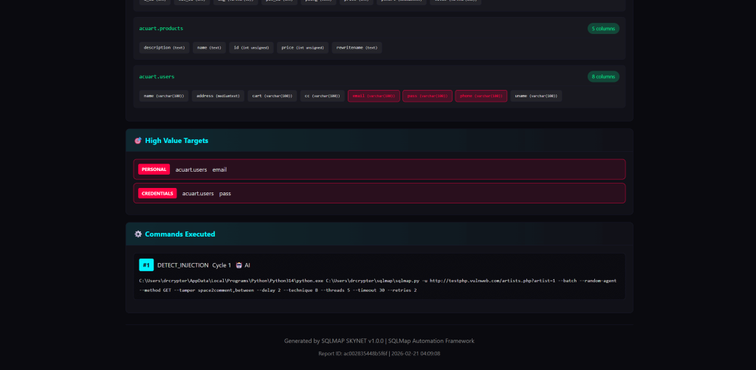Click the acuart.users email target row

tap(379, 170)
